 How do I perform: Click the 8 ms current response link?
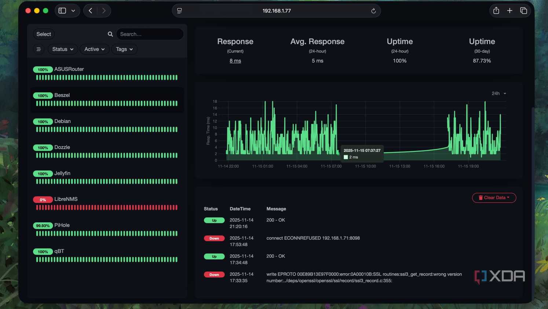(x=235, y=61)
